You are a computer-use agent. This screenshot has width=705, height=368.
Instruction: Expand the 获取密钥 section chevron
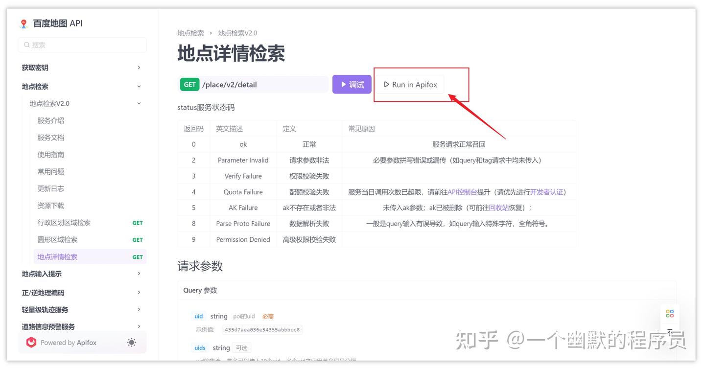click(x=139, y=68)
